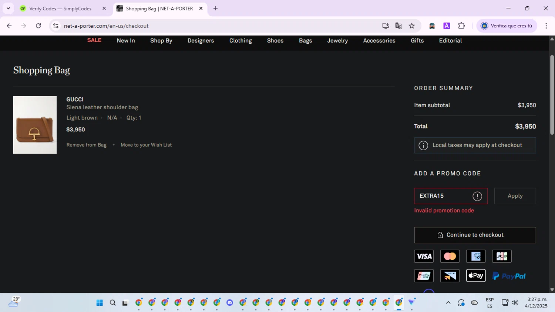View site information icon in address bar
Viewport: 555px width, 312px height.
[x=56, y=26]
